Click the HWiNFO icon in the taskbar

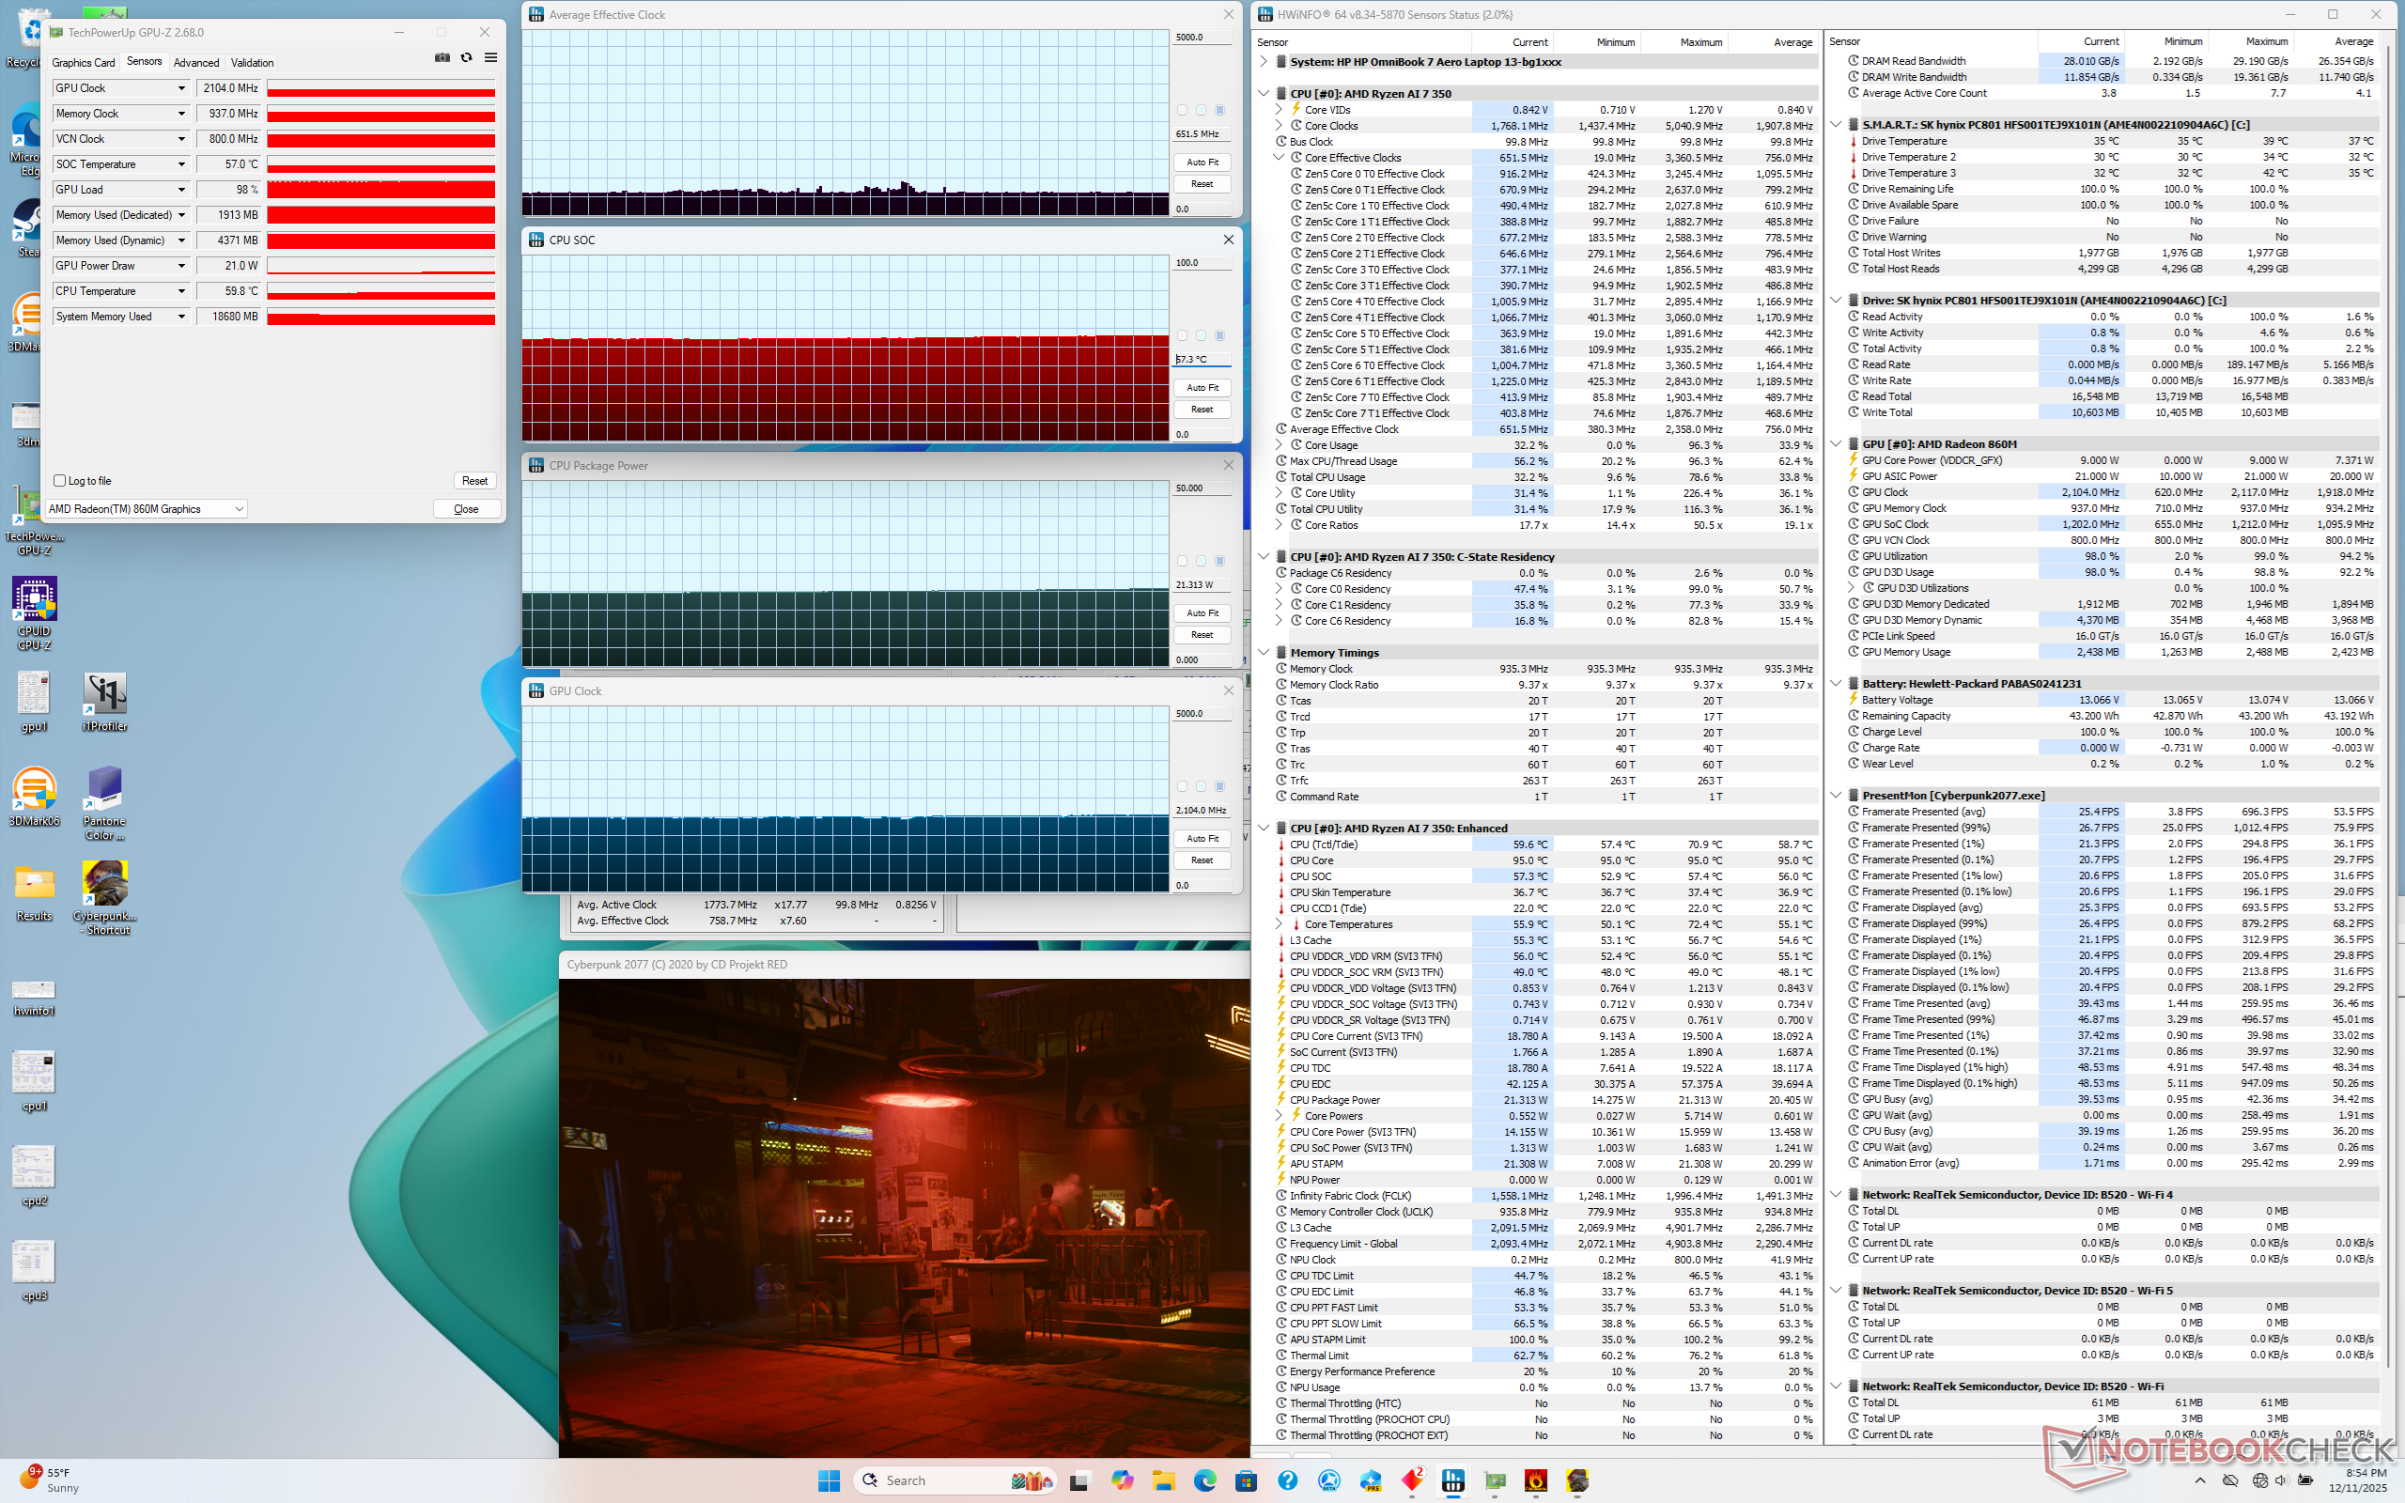pyautogui.click(x=1453, y=1480)
